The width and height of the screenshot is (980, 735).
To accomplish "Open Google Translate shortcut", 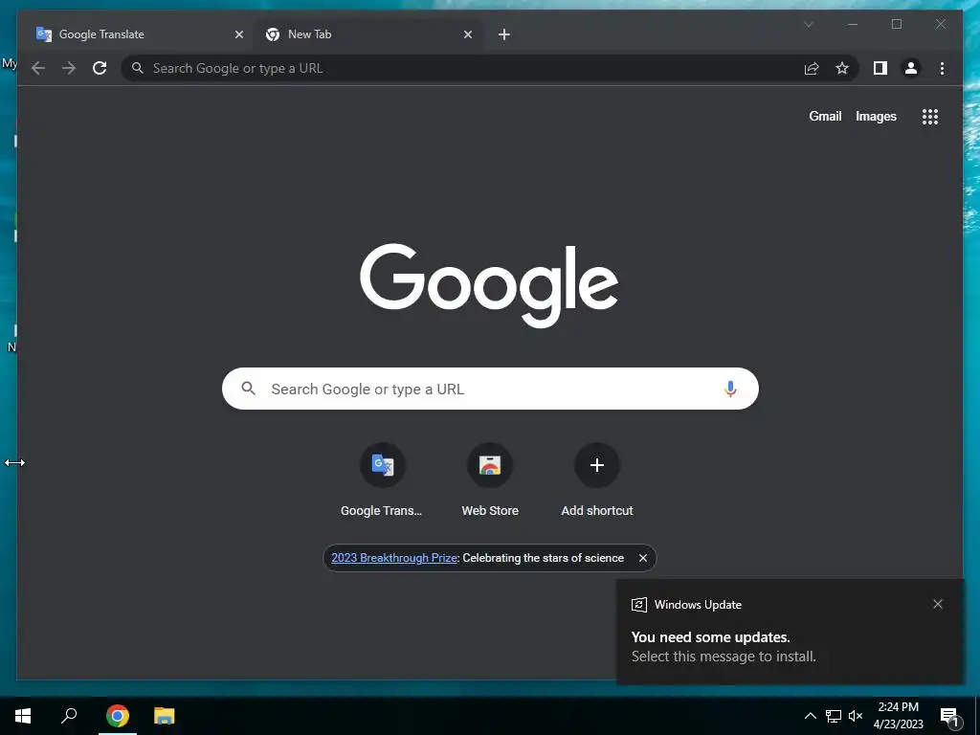I will (x=381, y=481).
